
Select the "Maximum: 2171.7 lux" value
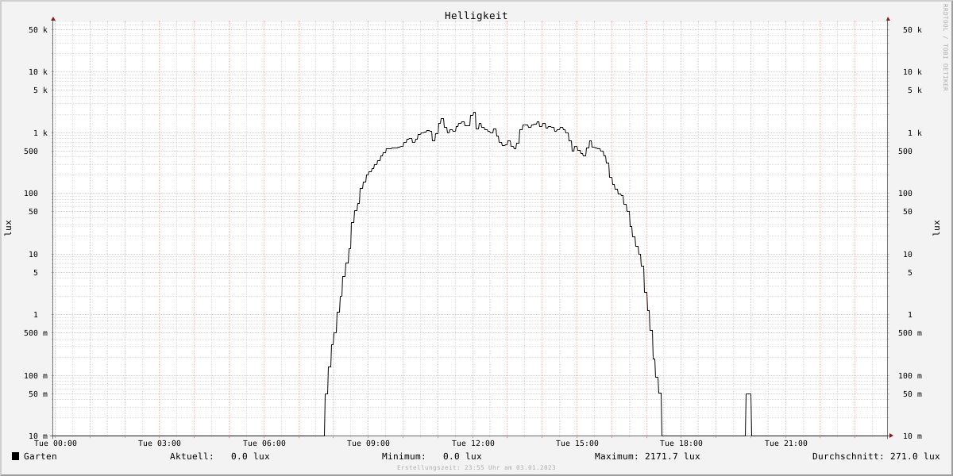pyautogui.click(x=647, y=456)
